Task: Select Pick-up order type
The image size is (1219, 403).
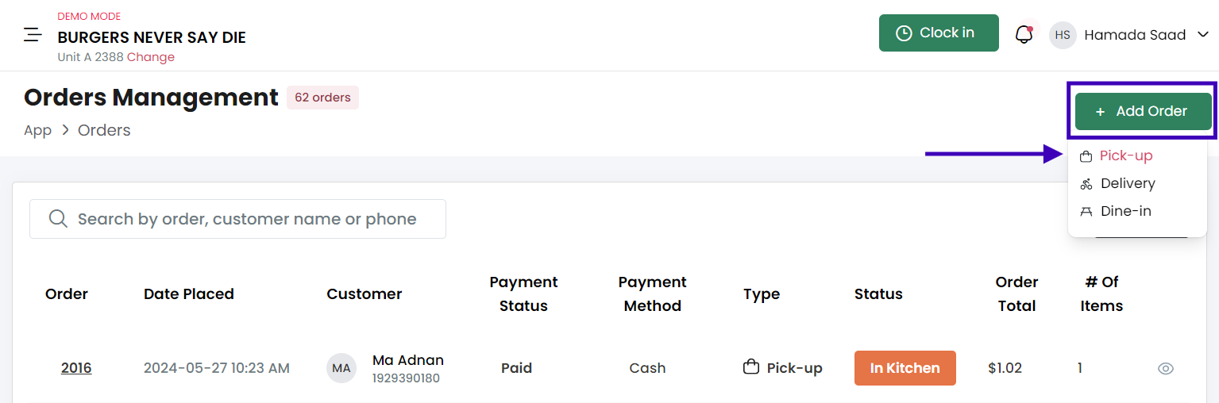Action: (1126, 155)
